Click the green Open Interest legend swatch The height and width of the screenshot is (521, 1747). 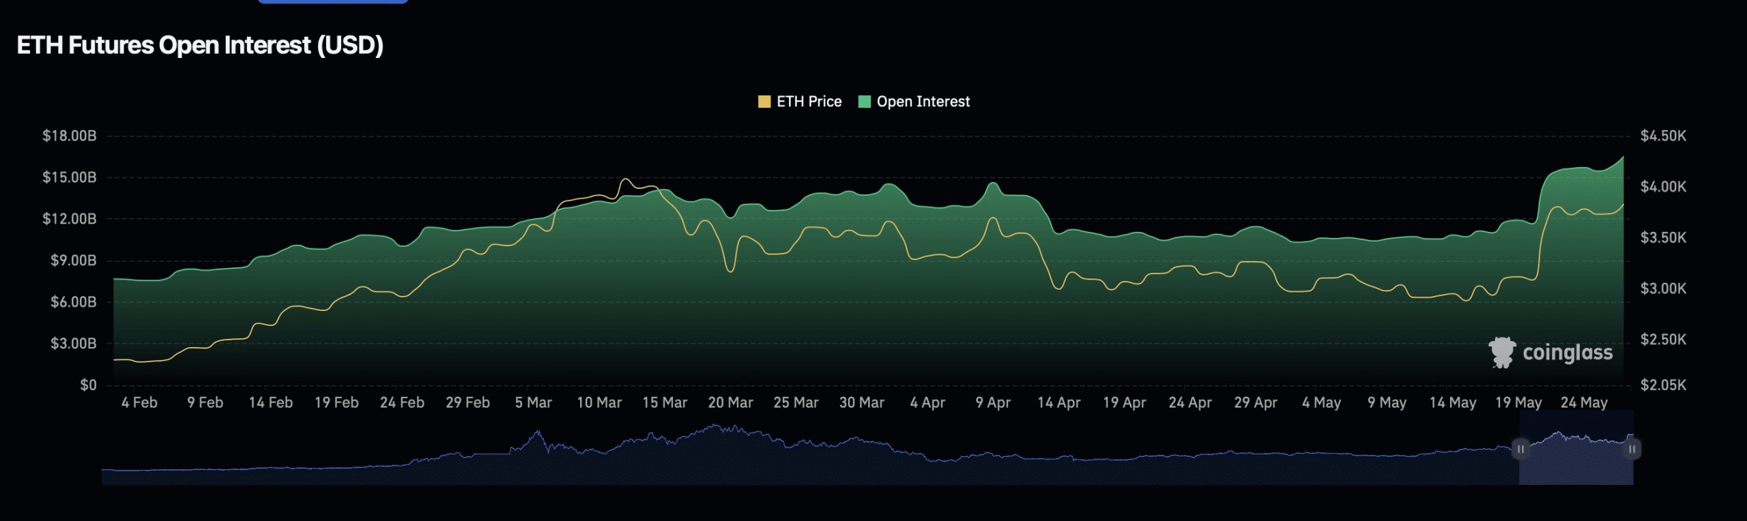(x=864, y=102)
